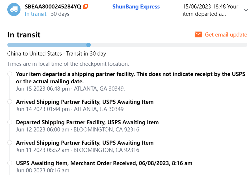The width and height of the screenshot is (252, 175).
Task: Click the progress bar handle dot
Action: (88, 45)
